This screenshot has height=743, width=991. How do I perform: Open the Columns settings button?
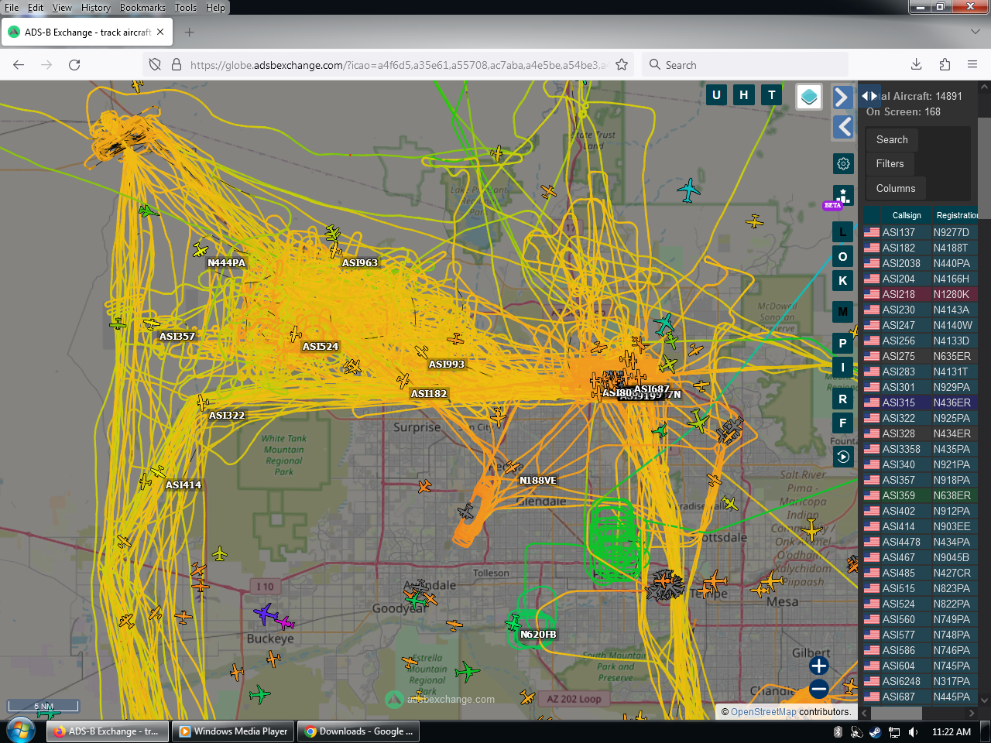pyautogui.click(x=896, y=188)
